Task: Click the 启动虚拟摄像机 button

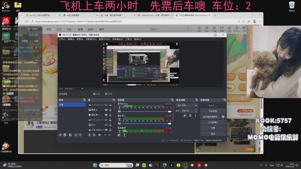Action: 210,117
